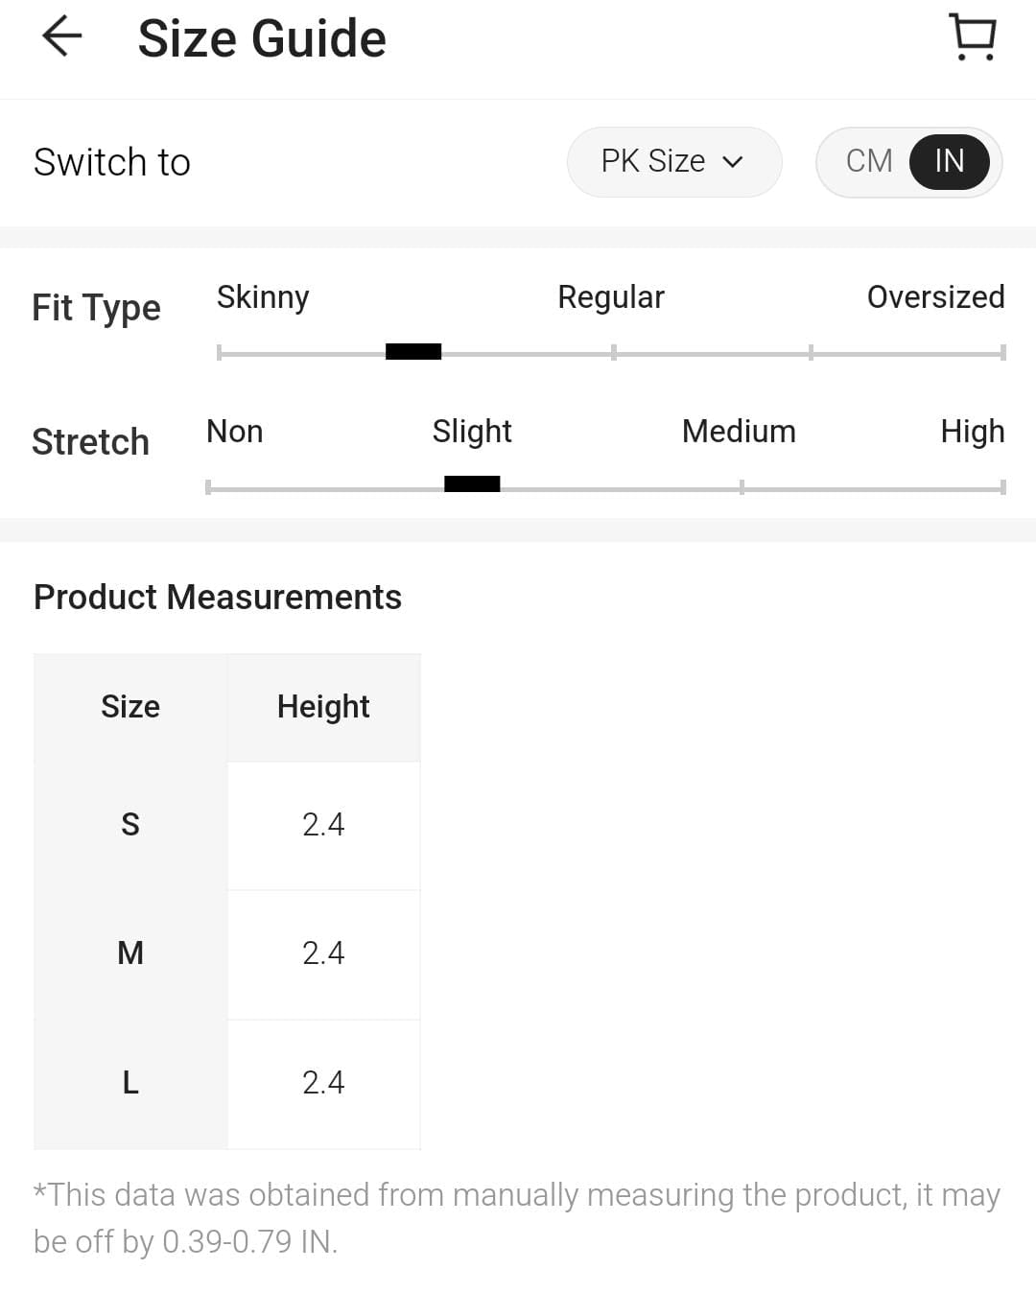Tap the Medium stretch label

point(739,432)
